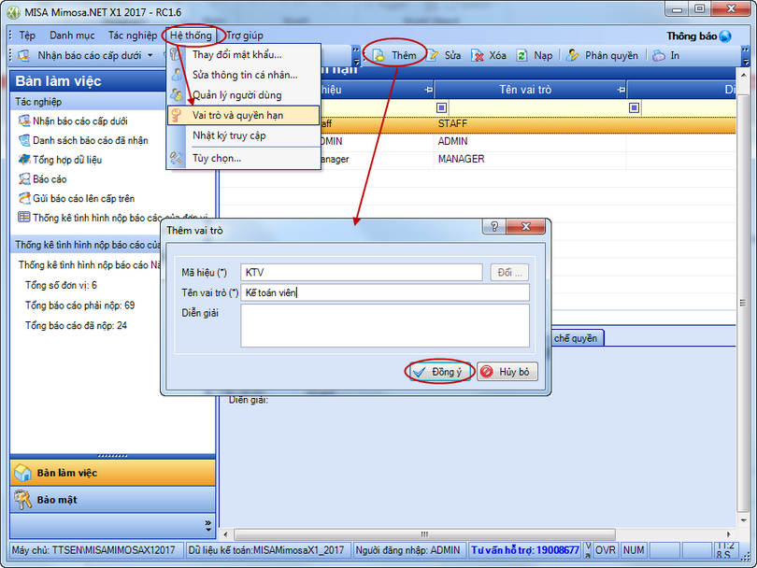Viewport: 757px width, 568px height.
Task: Click the Tổng hợp dữ liệu icon
Action: [x=24, y=159]
